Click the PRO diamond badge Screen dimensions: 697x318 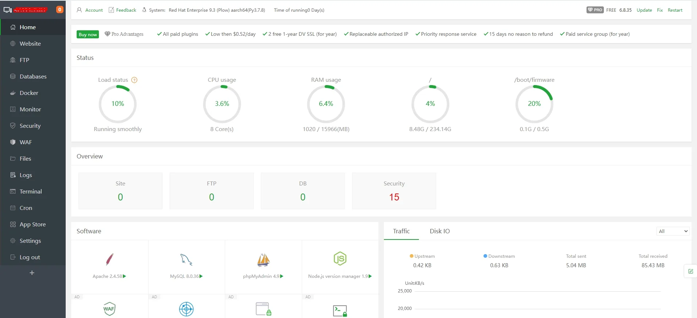pos(595,10)
